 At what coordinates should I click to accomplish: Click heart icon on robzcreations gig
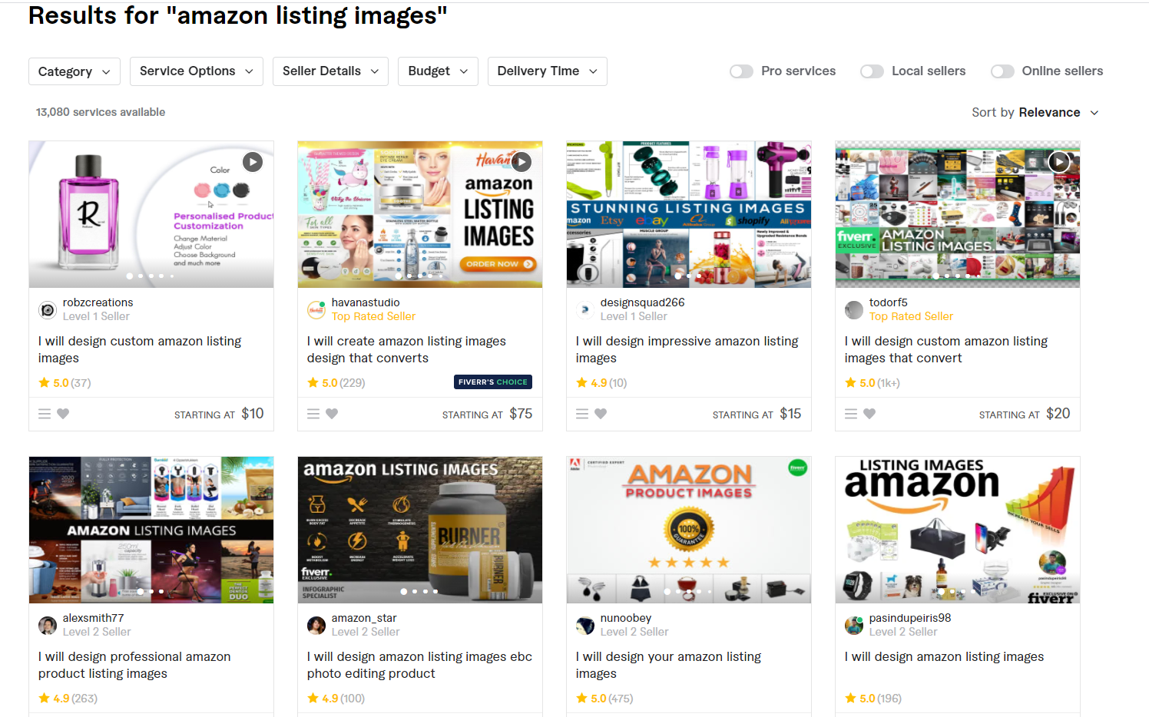63,414
